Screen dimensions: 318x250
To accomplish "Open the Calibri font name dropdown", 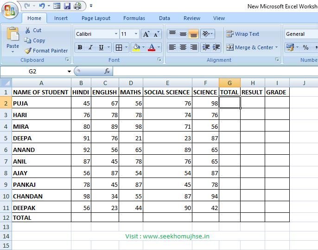I will pos(116,34).
